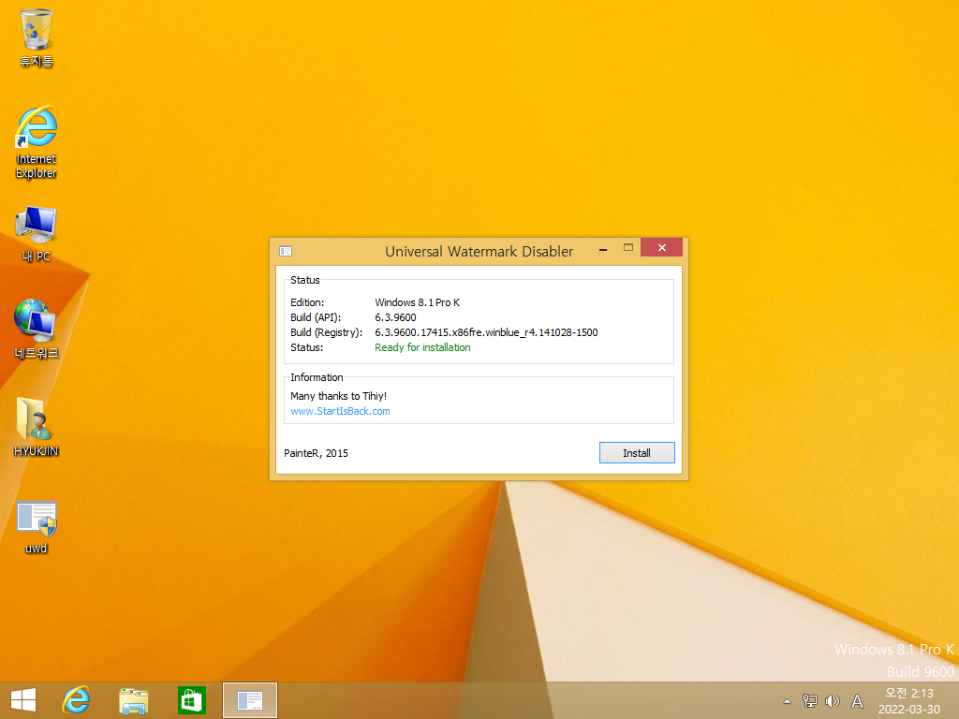The height and width of the screenshot is (719, 959).
Task: Click the 'PainteR, 2015' label
Action: tap(316, 453)
